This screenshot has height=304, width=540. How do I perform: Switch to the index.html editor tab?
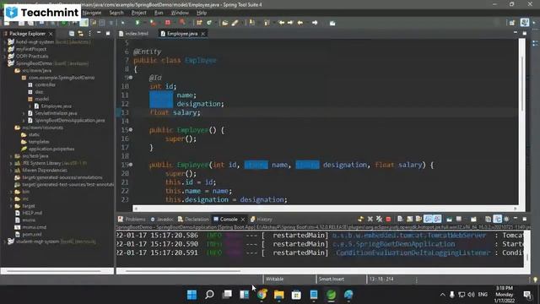(x=133, y=34)
